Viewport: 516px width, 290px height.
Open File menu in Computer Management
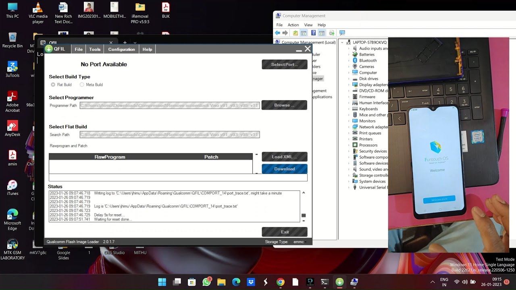point(279,25)
